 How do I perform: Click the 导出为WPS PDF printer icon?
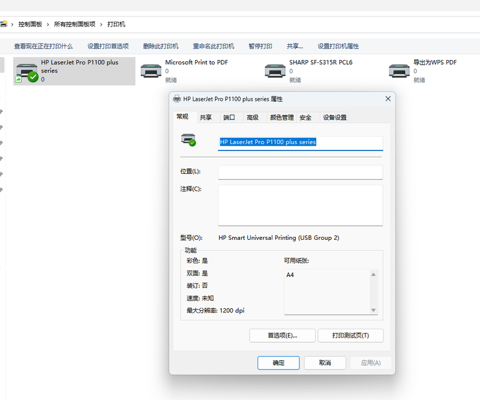(x=399, y=70)
